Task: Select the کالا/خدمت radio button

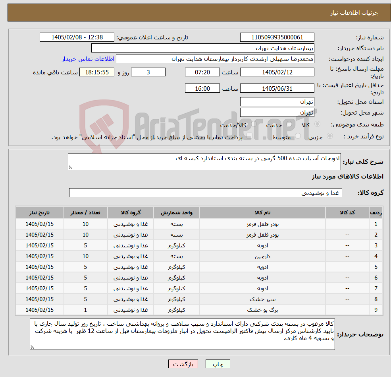Action: 254,124
